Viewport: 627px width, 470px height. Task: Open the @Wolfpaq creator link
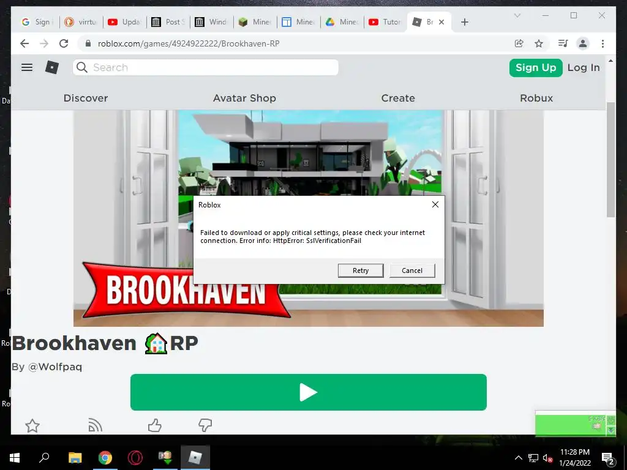coord(54,367)
